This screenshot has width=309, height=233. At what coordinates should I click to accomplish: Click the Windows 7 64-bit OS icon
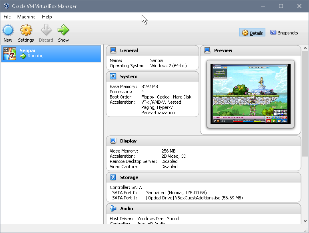click(10, 53)
